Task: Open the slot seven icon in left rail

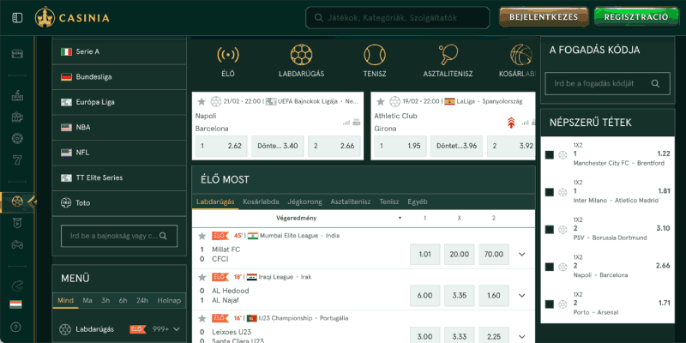Action: pos(17,160)
